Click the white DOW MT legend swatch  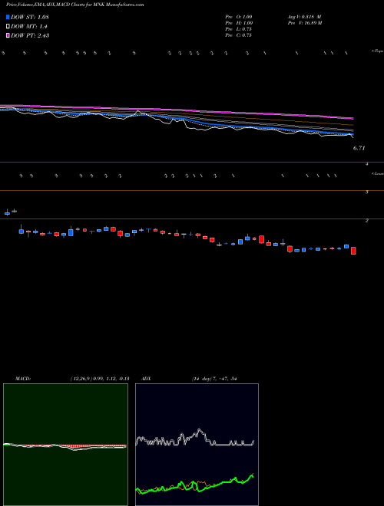click(x=8, y=27)
